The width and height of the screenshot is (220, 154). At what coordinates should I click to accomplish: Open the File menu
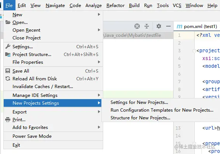point(9,5)
